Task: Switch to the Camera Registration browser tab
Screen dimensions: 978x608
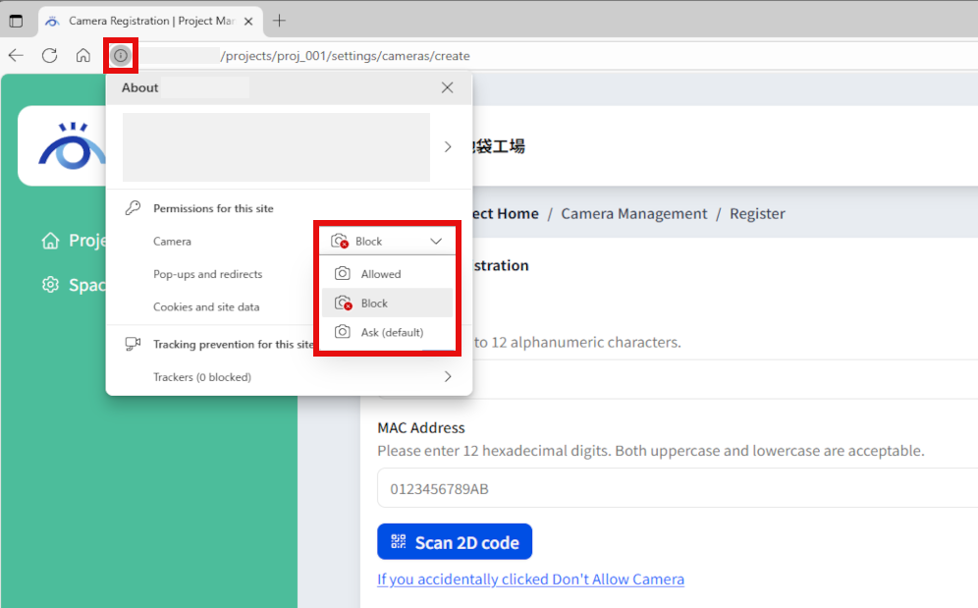Action: pyautogui.click(x=147, y=20)
